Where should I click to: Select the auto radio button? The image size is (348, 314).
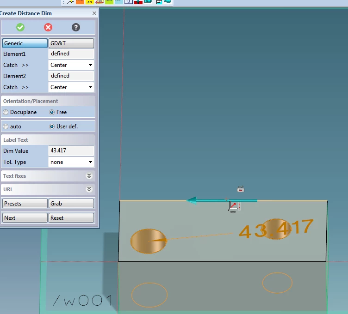[6, 127]
